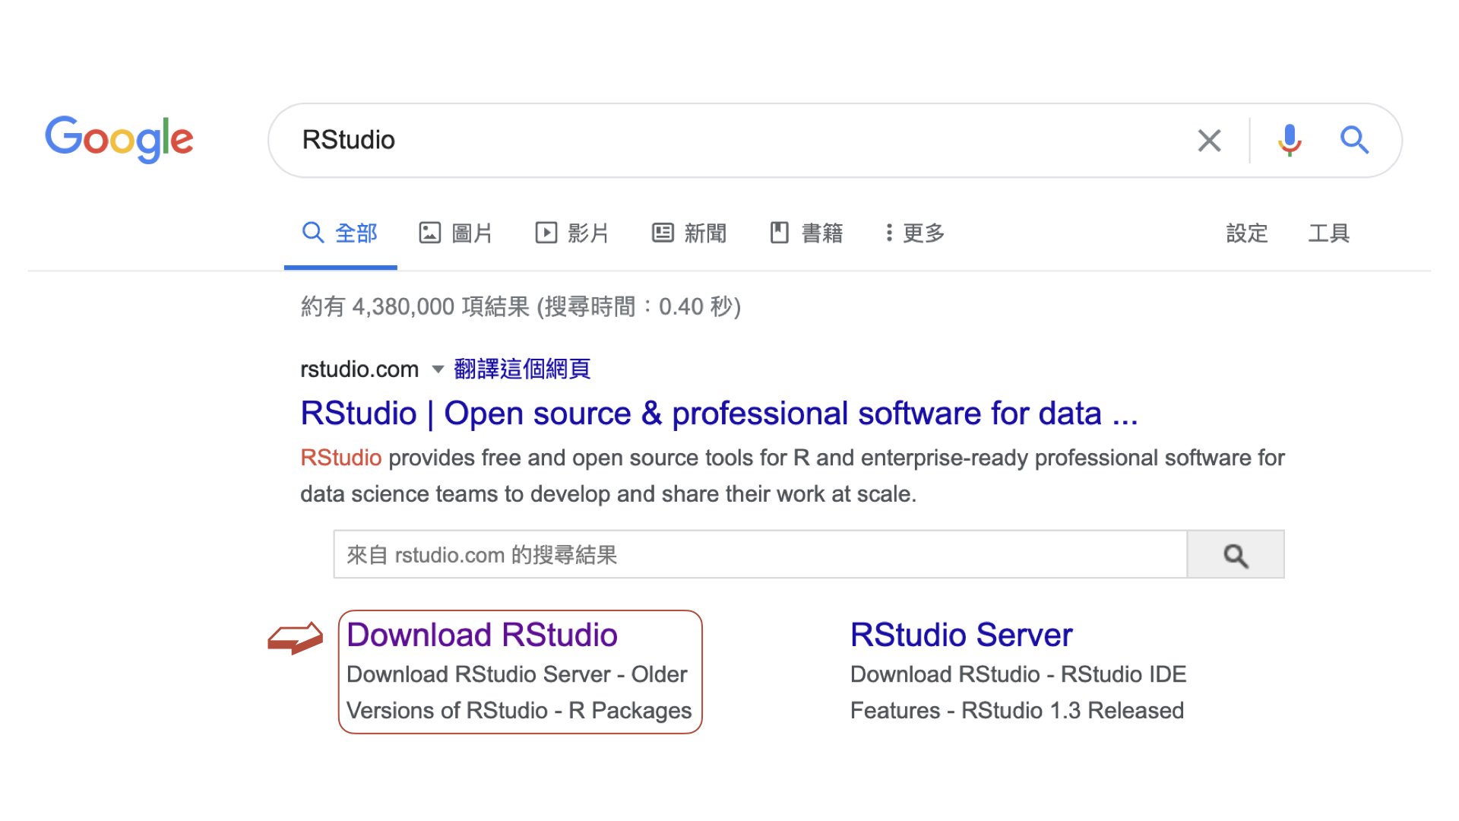
Task: Open the 設定 settings menu
Action: 1246,233
